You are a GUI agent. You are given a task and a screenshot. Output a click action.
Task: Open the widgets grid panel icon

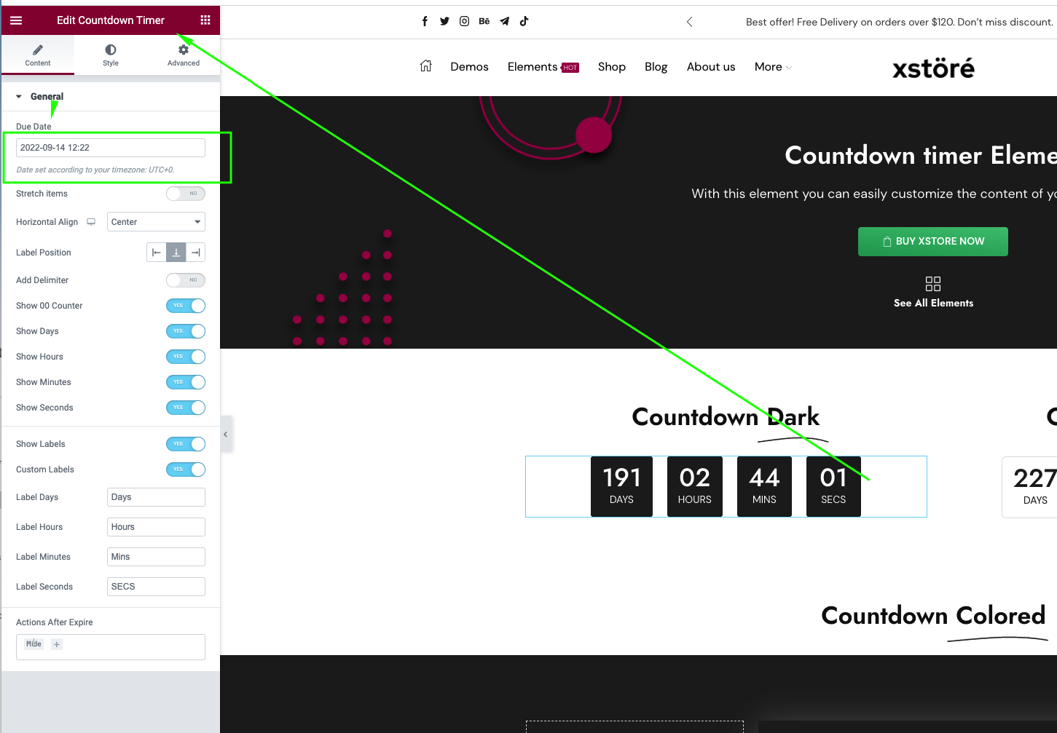205,20
